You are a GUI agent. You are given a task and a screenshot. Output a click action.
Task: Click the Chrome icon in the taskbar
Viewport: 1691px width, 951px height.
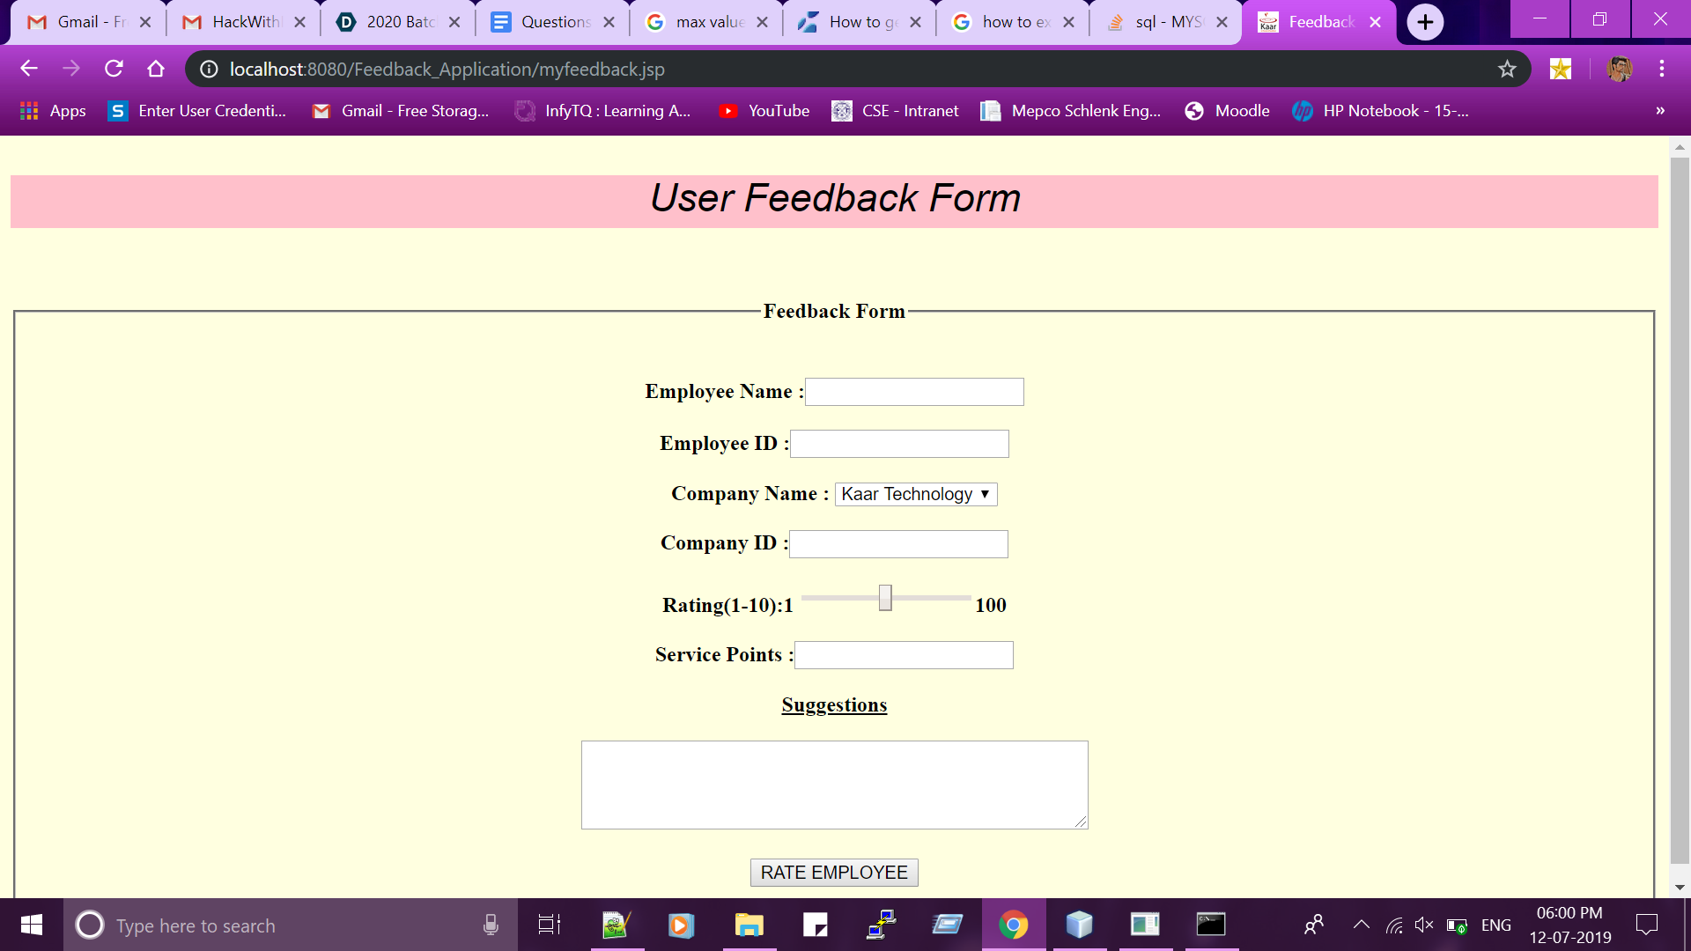pos(1013,925)
